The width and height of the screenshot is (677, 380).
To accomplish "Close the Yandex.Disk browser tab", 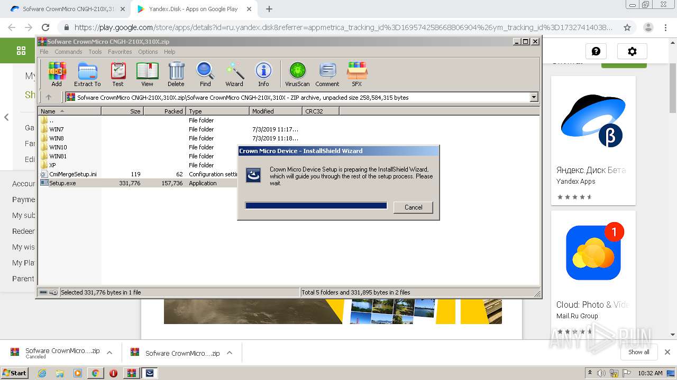I will pos(249,9).
